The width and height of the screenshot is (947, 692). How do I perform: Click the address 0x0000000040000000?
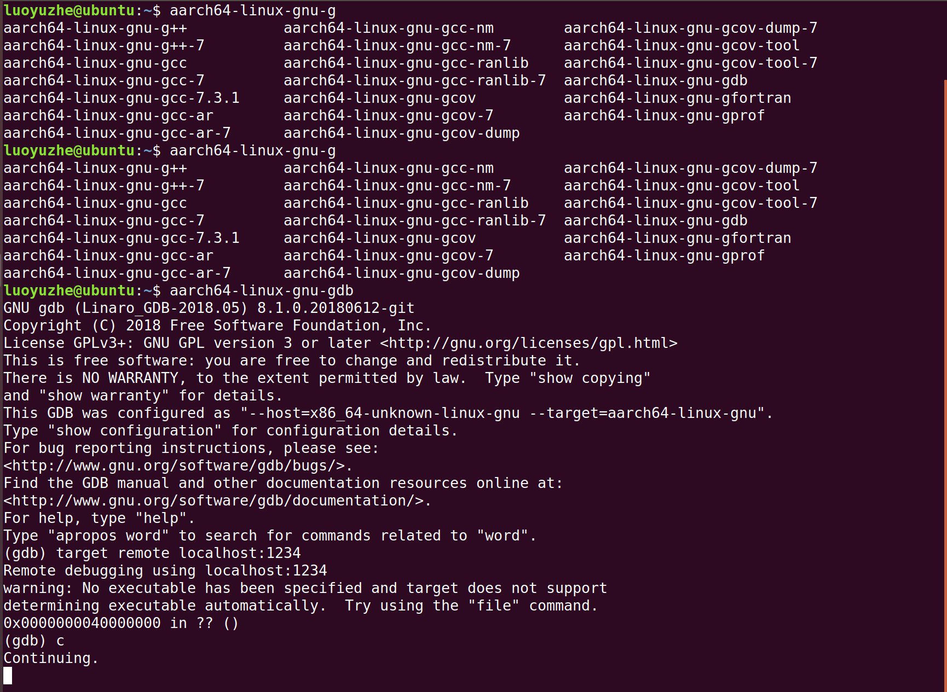[x=82, y=623]
